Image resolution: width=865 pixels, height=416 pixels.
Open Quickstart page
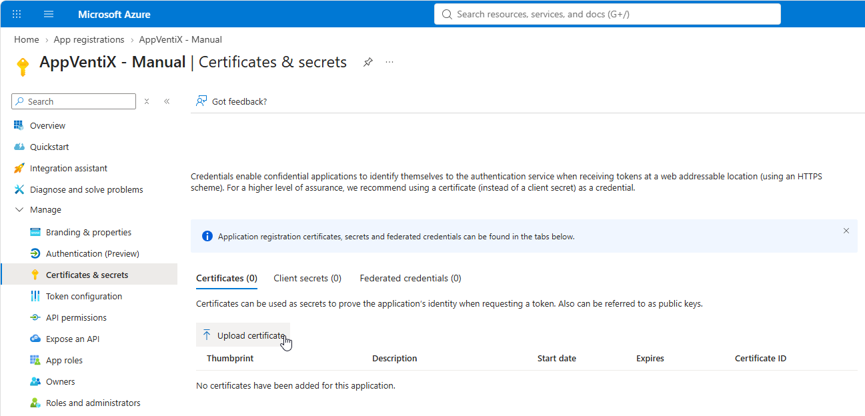pos(49,147)
